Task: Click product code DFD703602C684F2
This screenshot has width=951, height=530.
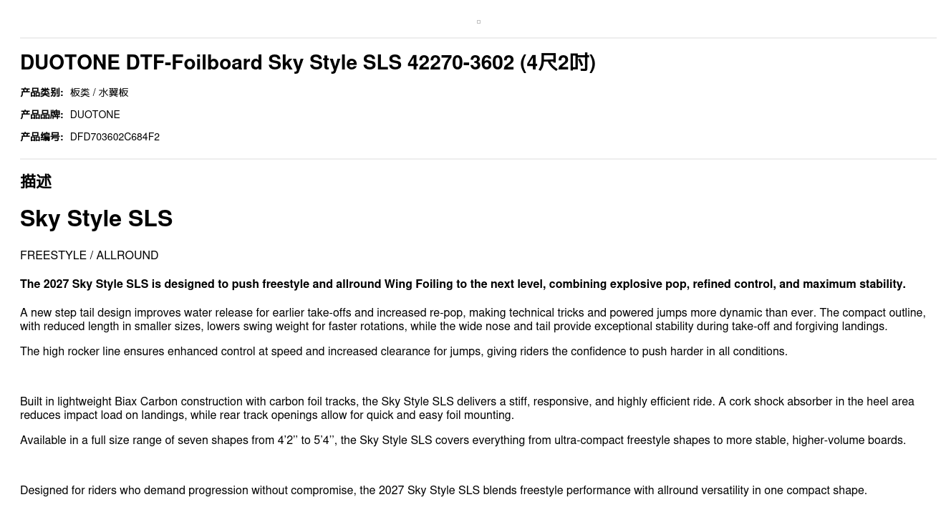Action: click(x=115, y=137)
